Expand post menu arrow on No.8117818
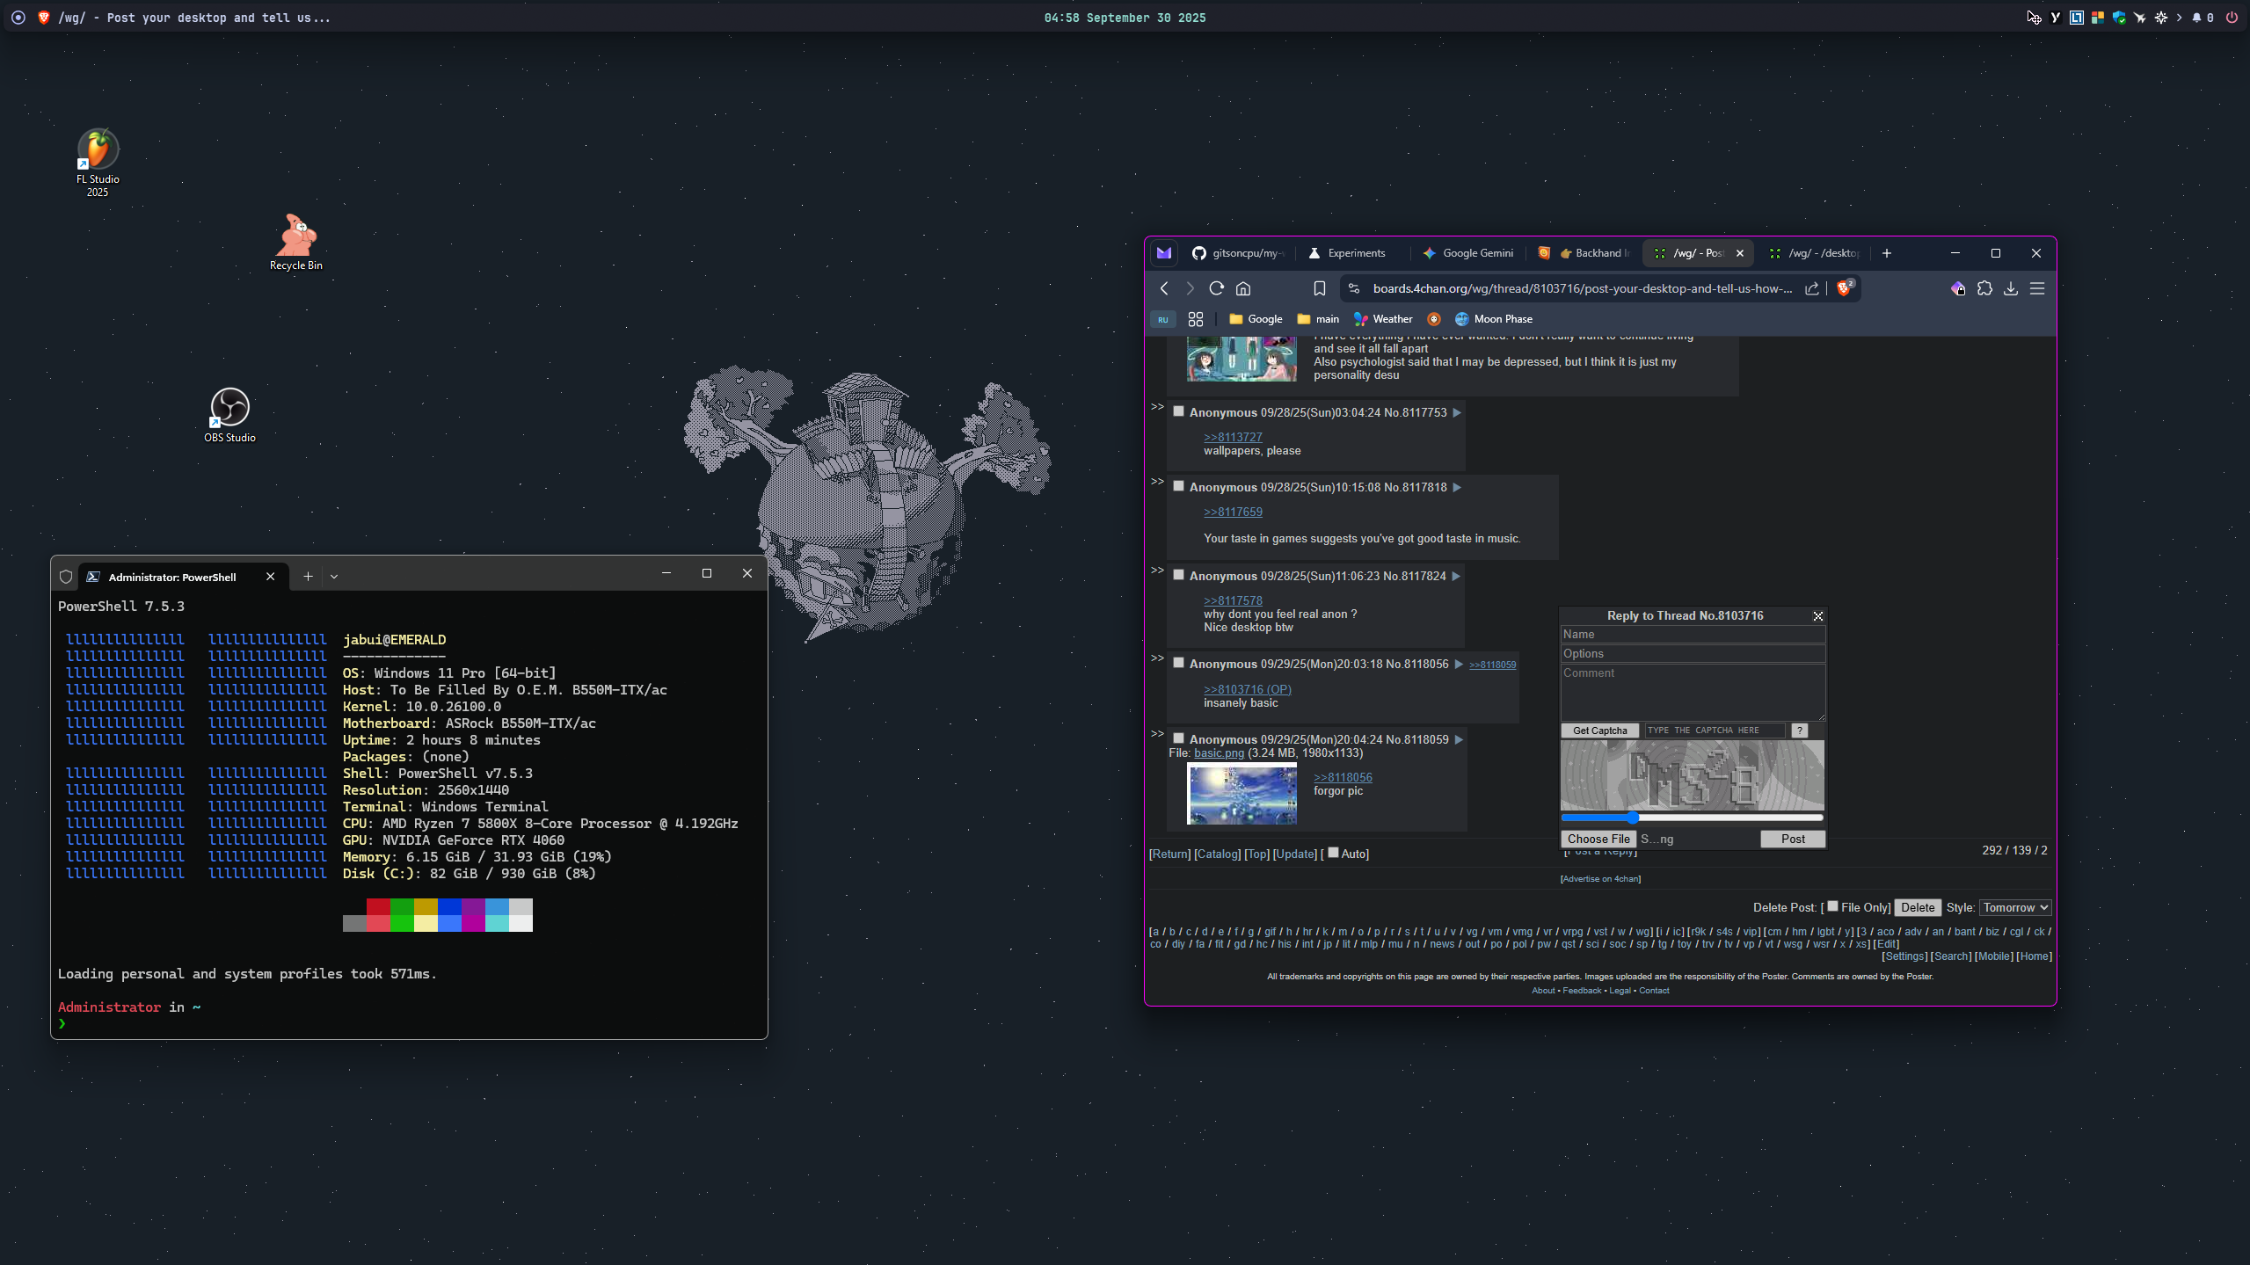This screenshot has width=2250, height=1265. 1457,488
